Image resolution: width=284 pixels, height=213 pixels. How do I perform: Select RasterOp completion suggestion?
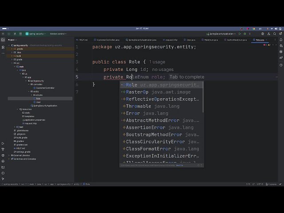[162, 92]
